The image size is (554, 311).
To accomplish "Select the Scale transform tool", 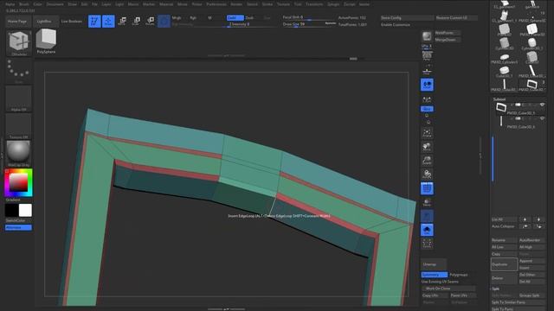I will coord(136,21).
